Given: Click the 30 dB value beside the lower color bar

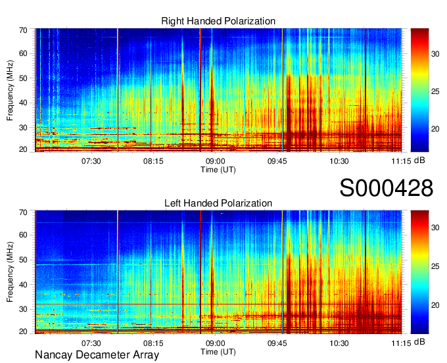Looking at the screenshot, I should (435, 228).
